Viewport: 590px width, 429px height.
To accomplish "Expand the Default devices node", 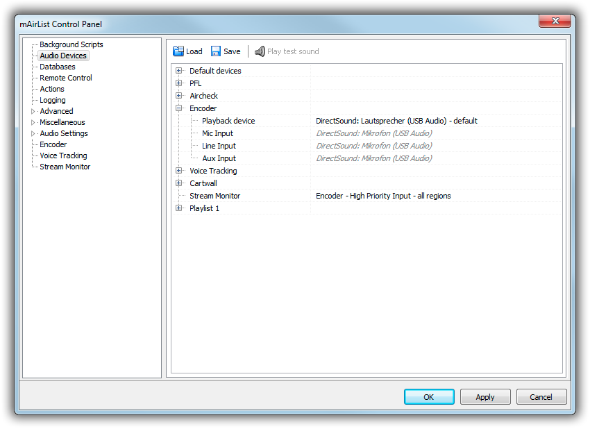I will coord(179,71).
